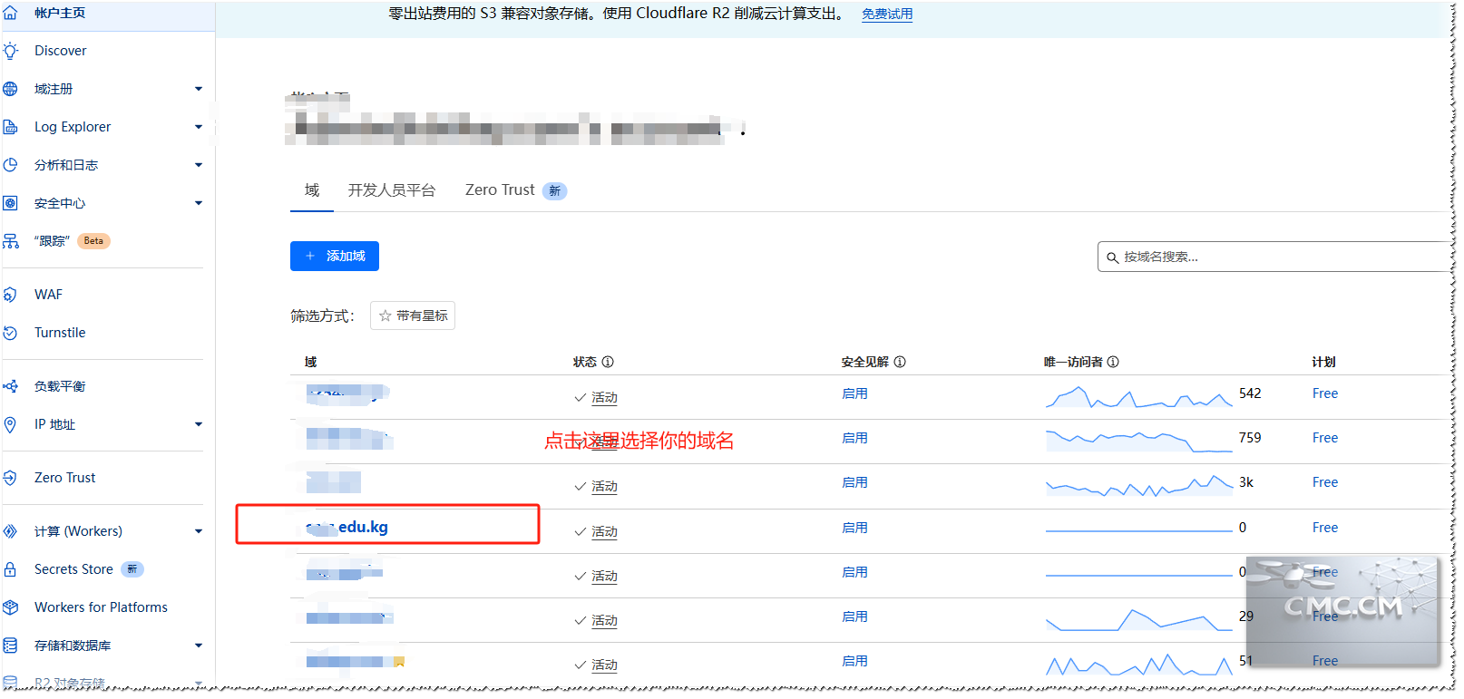Expand the Workers compute menu
Screen dimensions: 1464x699
point(199,531)
